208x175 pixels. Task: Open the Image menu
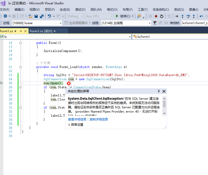pyautogui.click(x=194, y=10)
